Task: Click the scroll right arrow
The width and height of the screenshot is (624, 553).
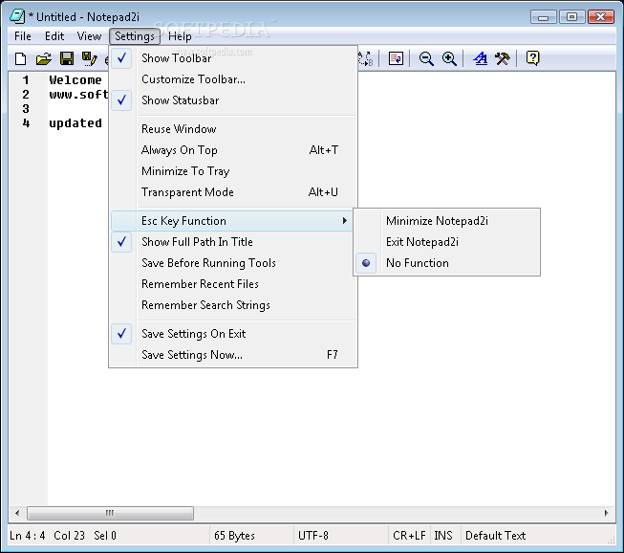Action: click(606, 513)
